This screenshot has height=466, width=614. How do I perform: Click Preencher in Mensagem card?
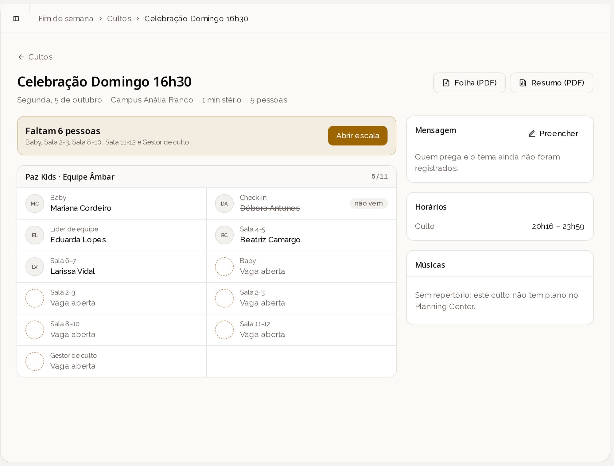pyautogui.click(x=553, y=134)
